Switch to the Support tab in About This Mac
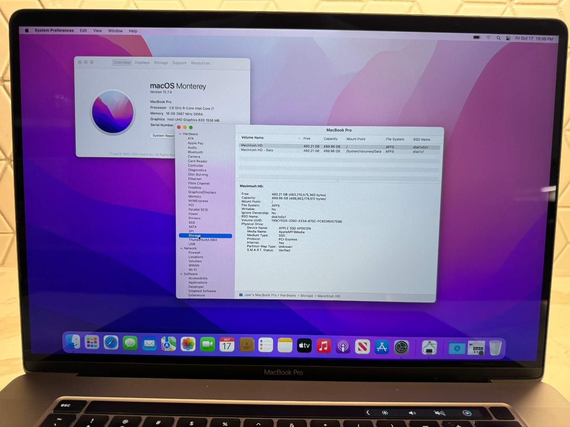The height and width of the screenshot is (427, 570). tap(179, 63)
